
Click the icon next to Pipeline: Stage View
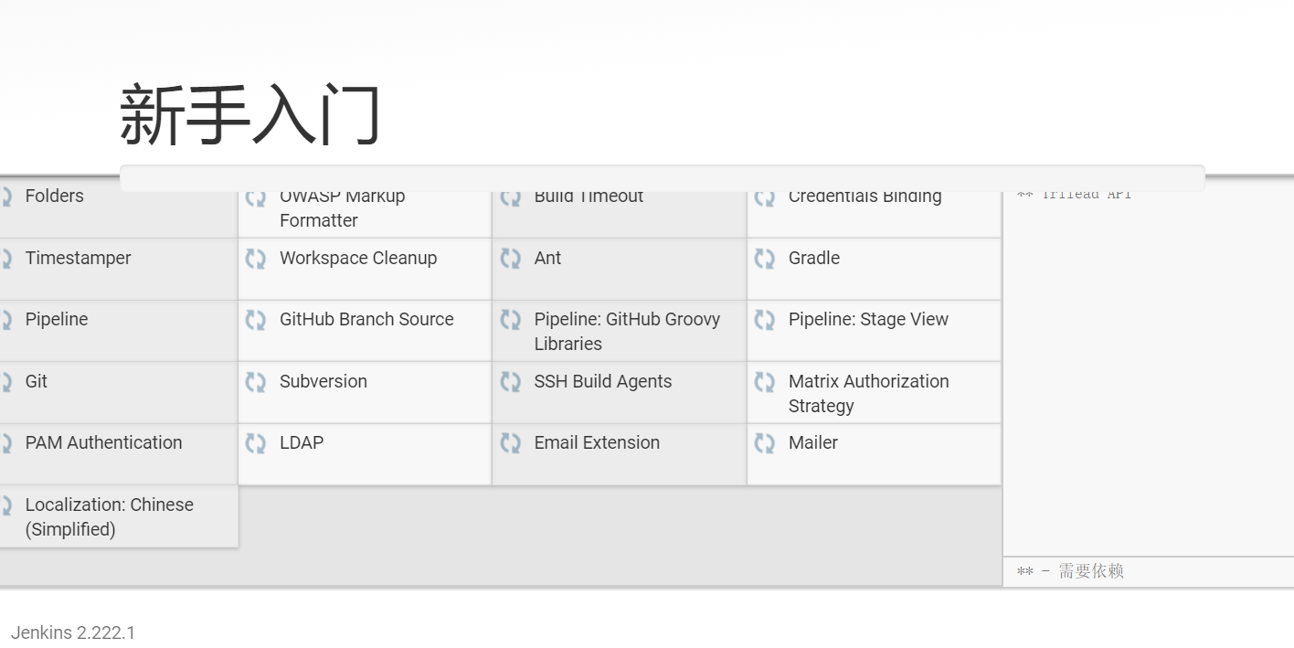click(x=764, y=320)
